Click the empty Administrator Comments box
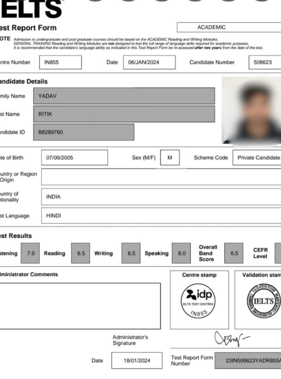281x379 pixels. pos(80,306)
